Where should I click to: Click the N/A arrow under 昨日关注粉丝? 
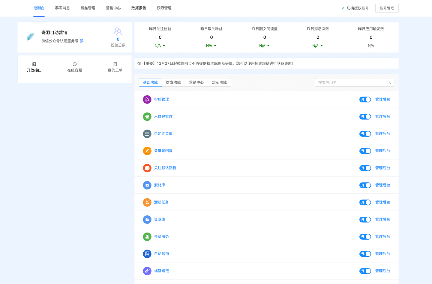pos(164,46)
